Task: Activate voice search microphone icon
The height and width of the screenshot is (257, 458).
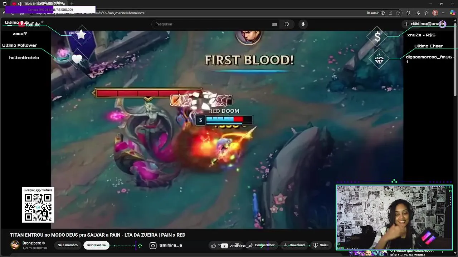Action: pyautogui.click(x=303, y=24)
